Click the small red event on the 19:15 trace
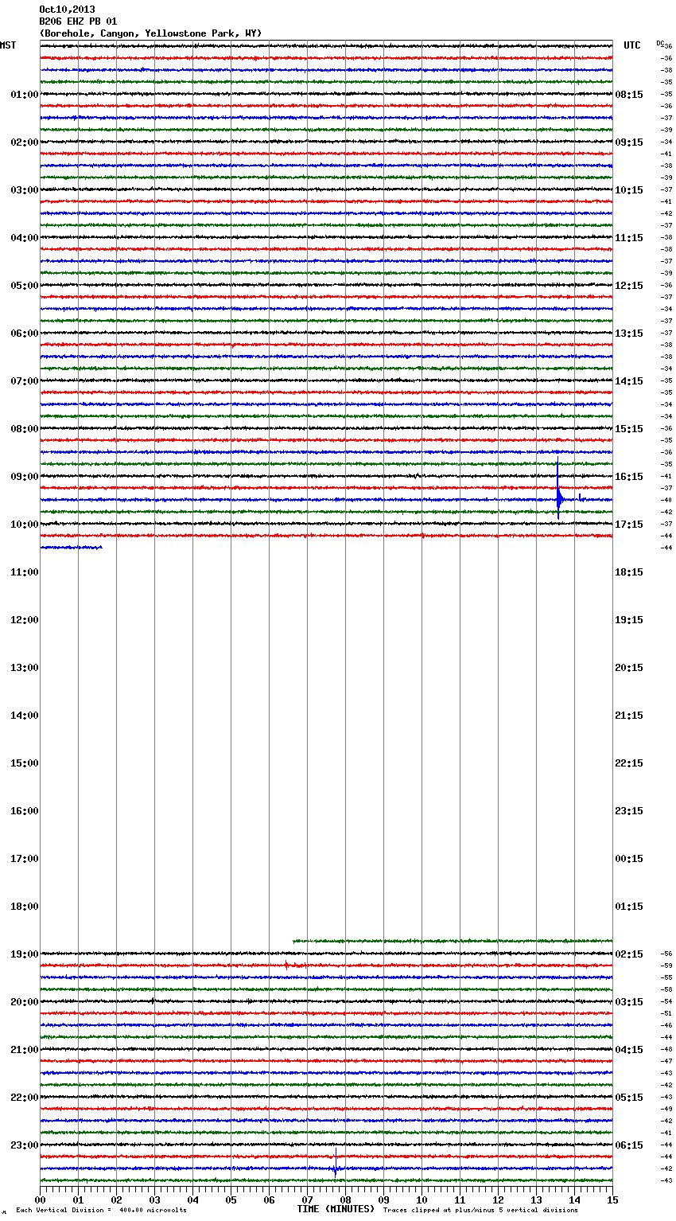Viewport: 676px width, 1221px height. pyautogui.click(x=286, y=965)
